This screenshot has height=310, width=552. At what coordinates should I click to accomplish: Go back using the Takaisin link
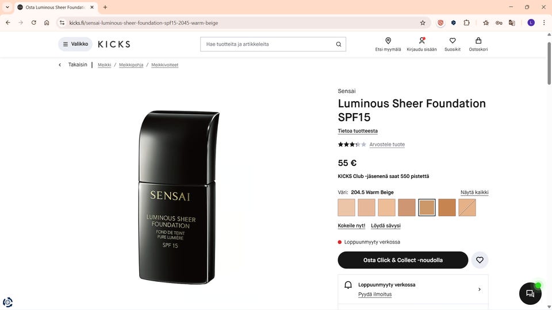[x=77, y=65]
